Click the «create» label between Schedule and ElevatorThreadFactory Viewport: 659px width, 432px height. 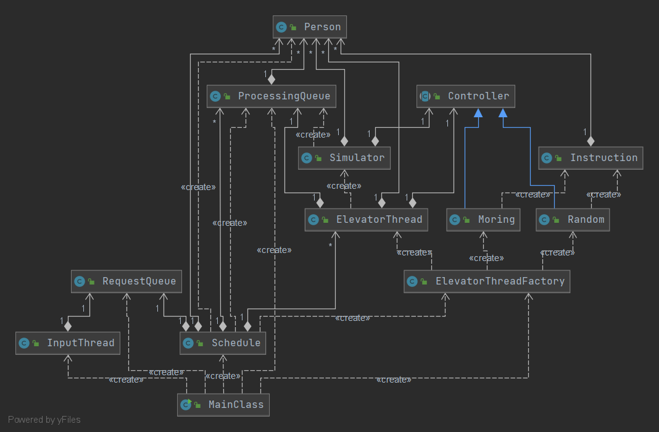(352, 318)
